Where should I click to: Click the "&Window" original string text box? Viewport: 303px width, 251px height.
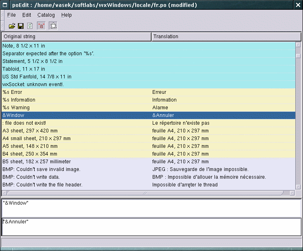[x=151, y=208]
